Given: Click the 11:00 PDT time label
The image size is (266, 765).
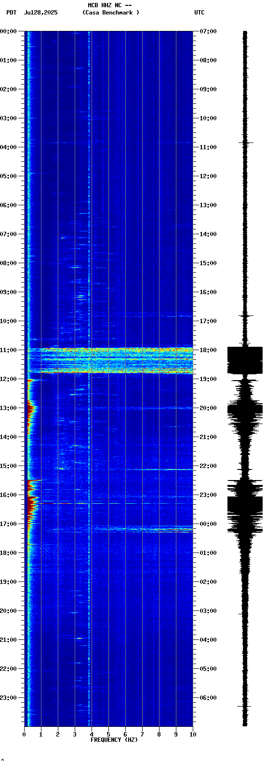Looking at the screenshot, I should (8, 350).
